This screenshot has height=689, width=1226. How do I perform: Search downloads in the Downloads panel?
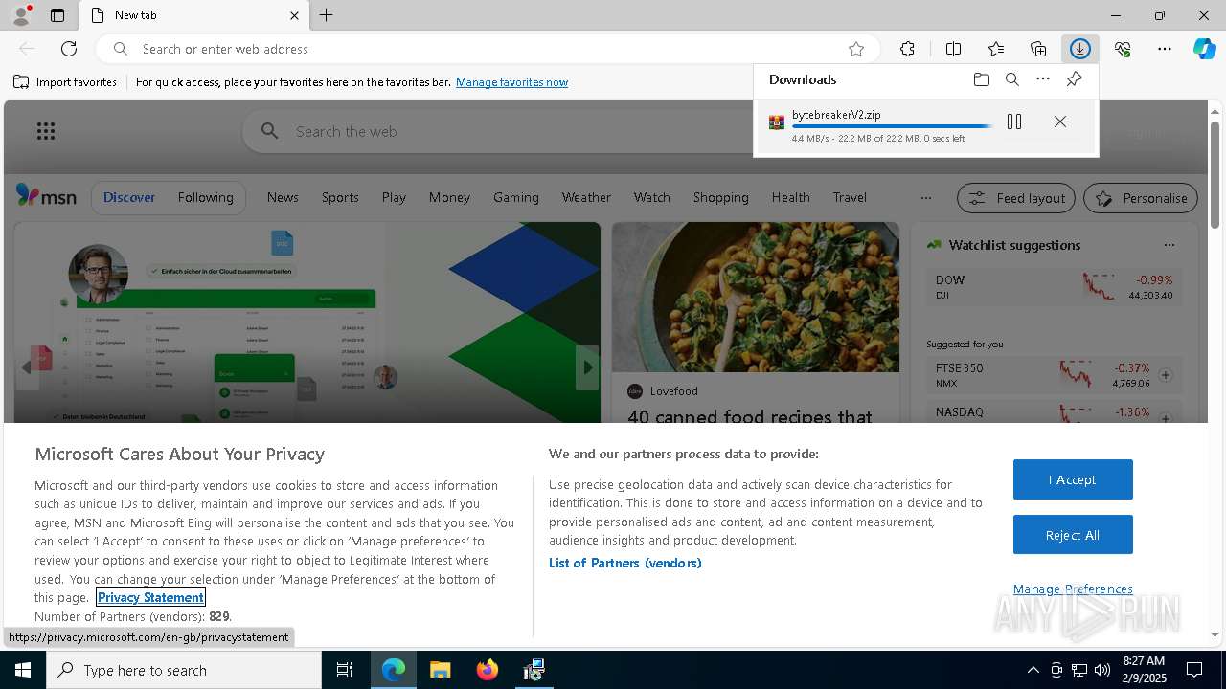(1012, 79)
